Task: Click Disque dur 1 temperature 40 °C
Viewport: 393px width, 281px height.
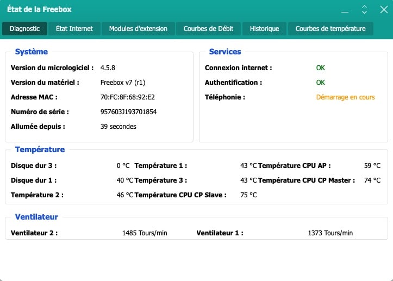Action: 125,180
